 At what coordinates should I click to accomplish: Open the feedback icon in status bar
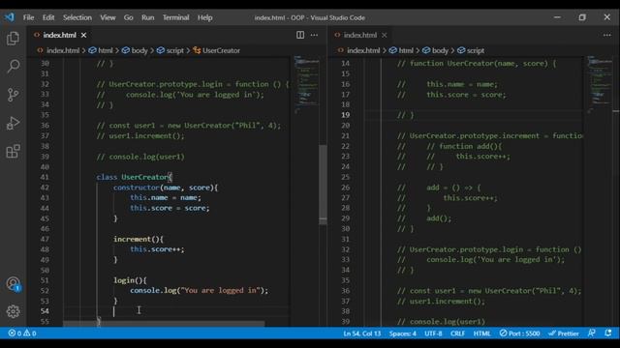click(x=592, y=333)
